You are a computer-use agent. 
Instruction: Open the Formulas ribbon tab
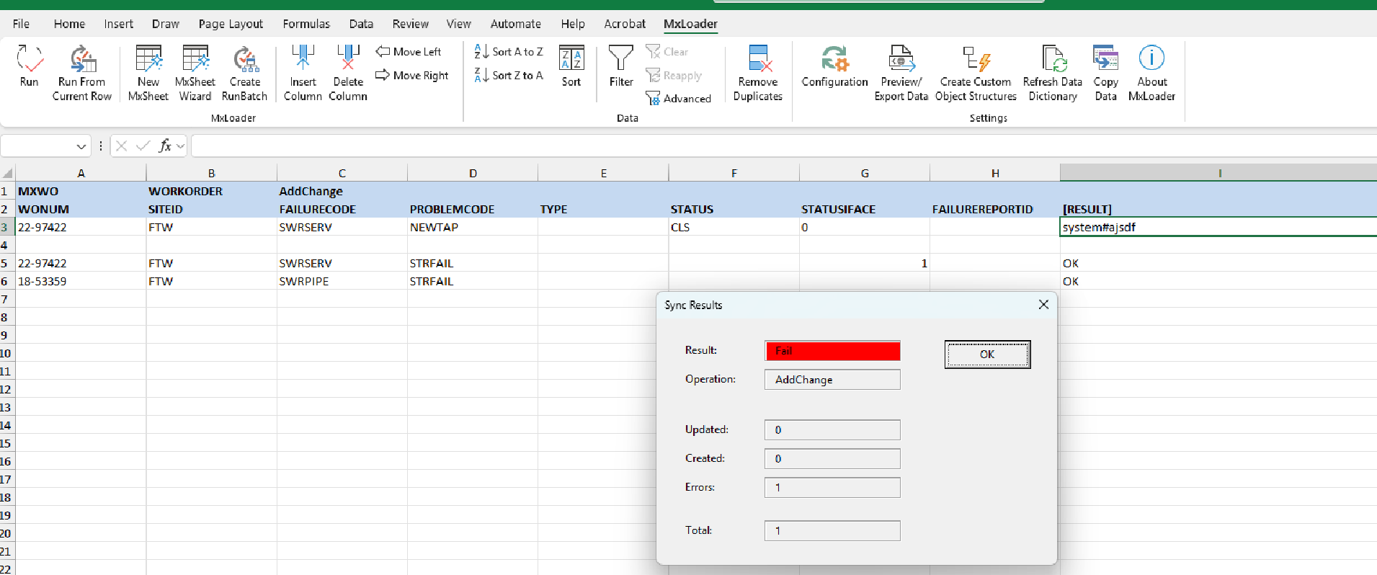306,24
